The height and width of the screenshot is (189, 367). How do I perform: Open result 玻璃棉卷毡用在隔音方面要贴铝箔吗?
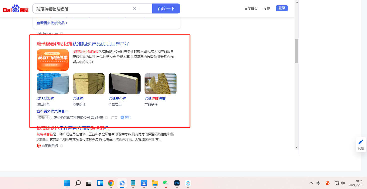(x=73, y=128)
